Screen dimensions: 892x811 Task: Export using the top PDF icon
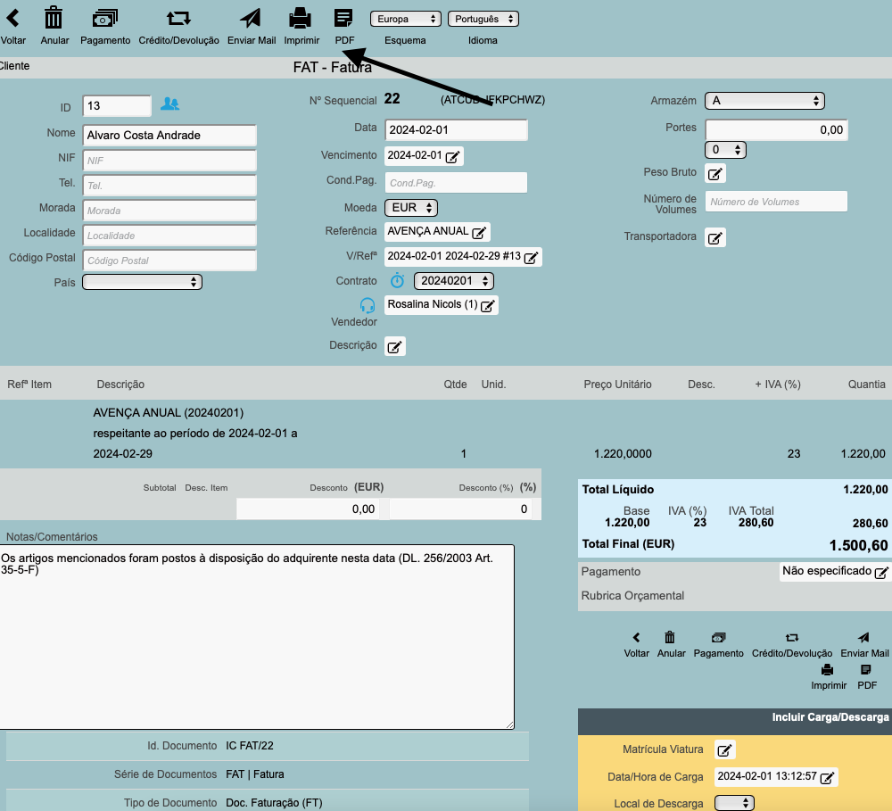[x=343, y=18]
